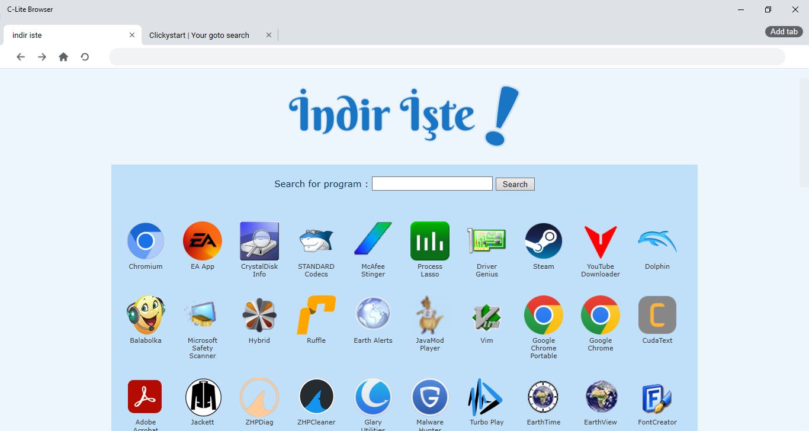This screenshot has width=809, height=431.
Task: Switch to the Clickystart tab
Action: 210,35
